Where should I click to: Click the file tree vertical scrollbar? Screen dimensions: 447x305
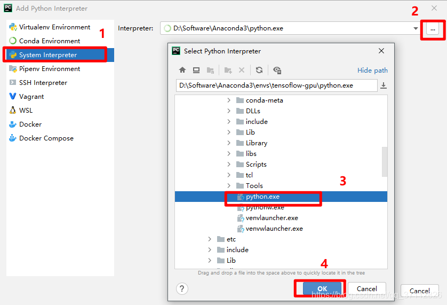(x=385, y=162)
